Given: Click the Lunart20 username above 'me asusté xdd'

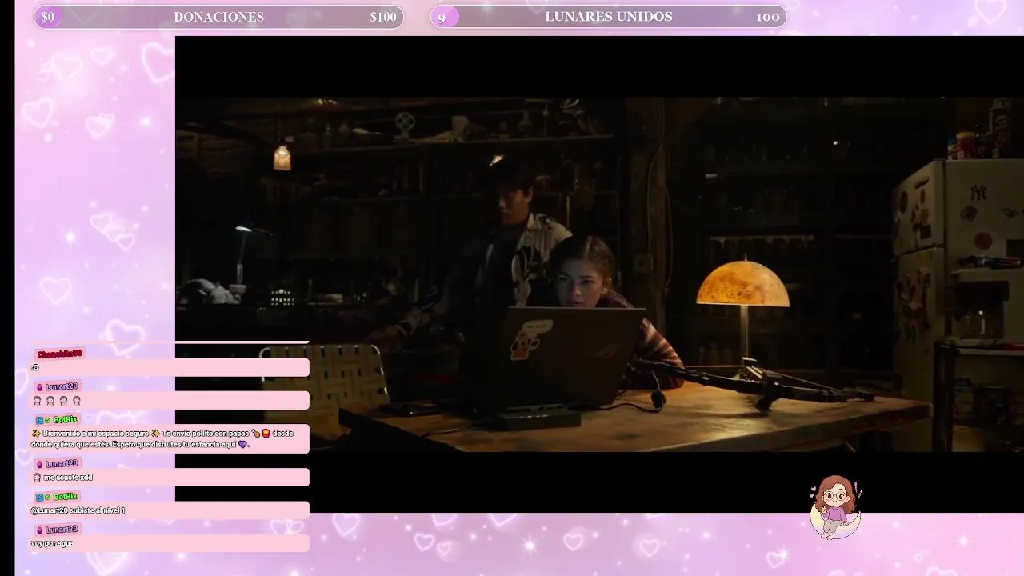Looking at the screenshot, I should click(x=62, y=464).
